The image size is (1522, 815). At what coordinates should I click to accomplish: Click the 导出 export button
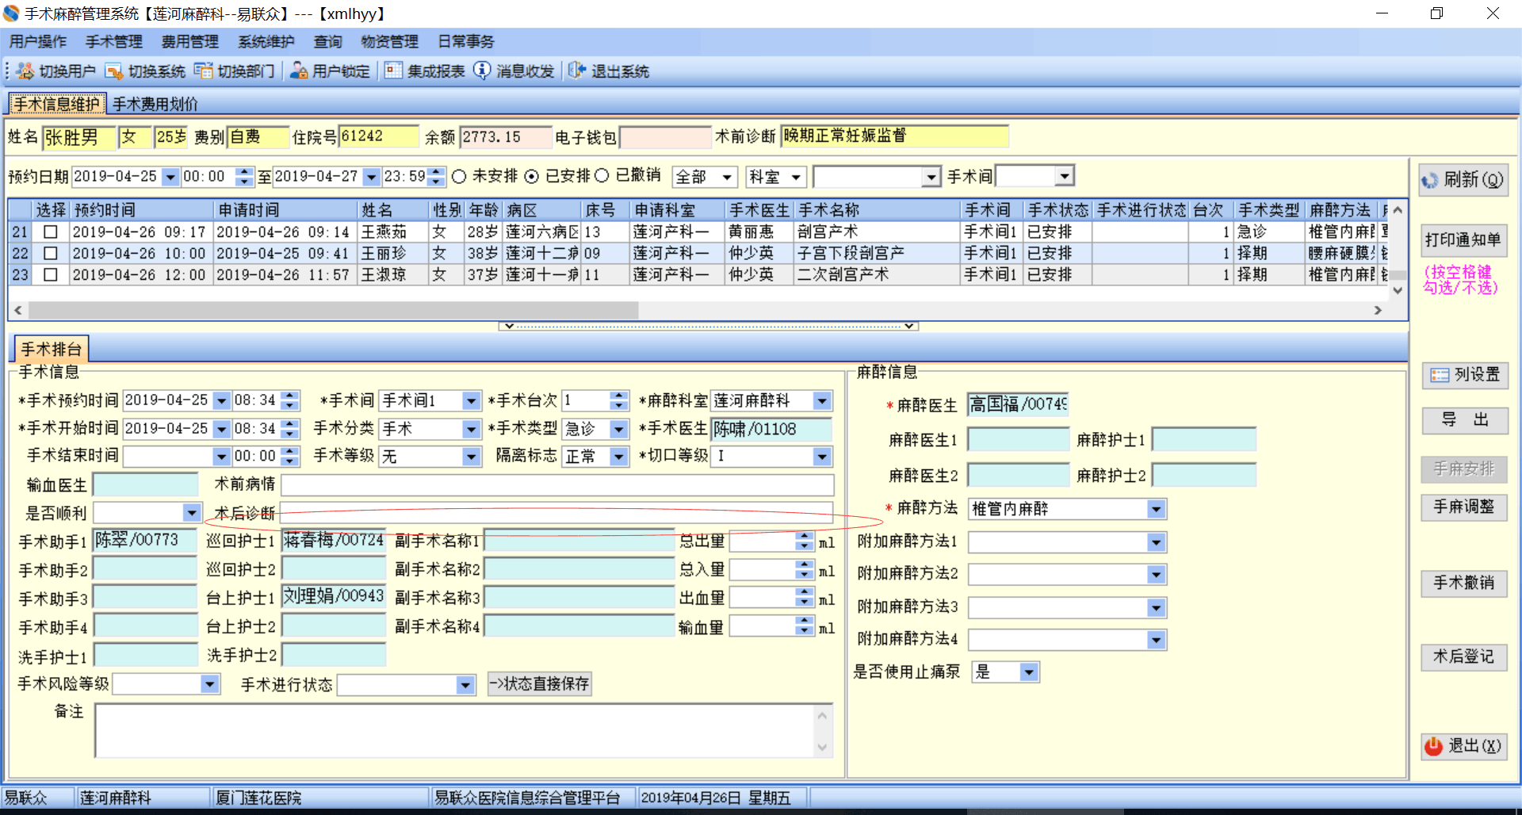pyautogui.click(x=1465, y=420)
